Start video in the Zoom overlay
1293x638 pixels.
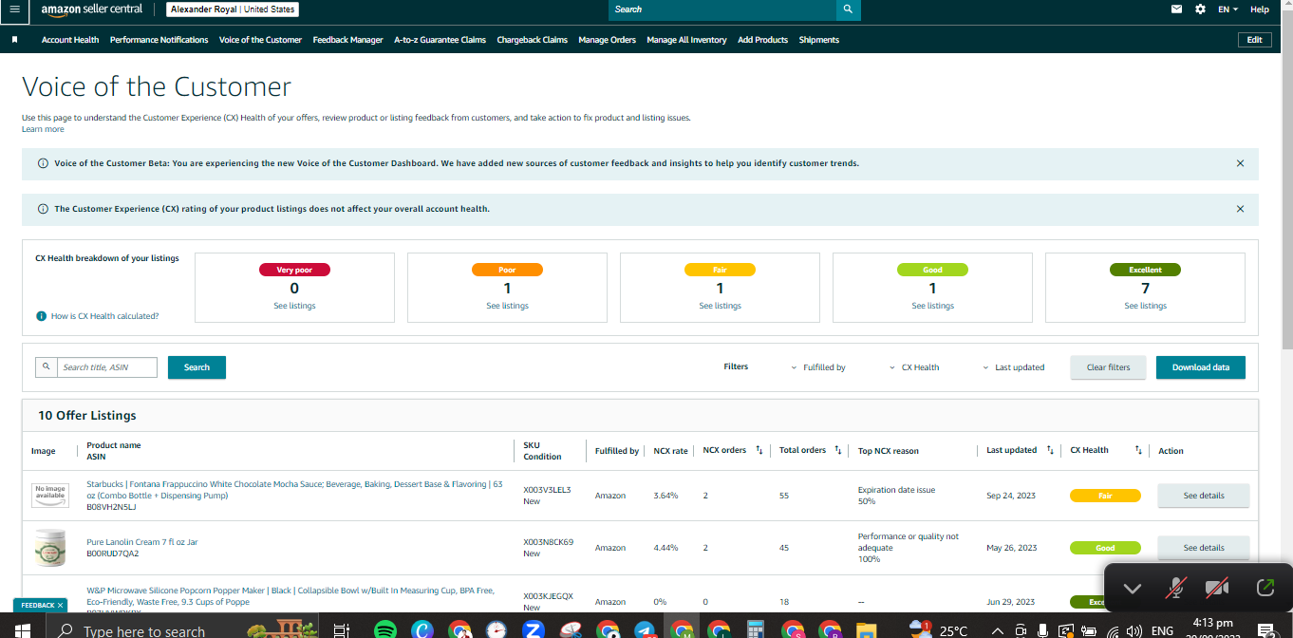[x=1217, y=589]
